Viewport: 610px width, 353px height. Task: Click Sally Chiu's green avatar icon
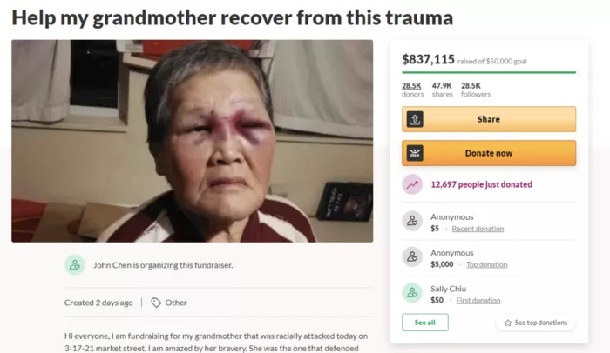[x=412, y=293]
